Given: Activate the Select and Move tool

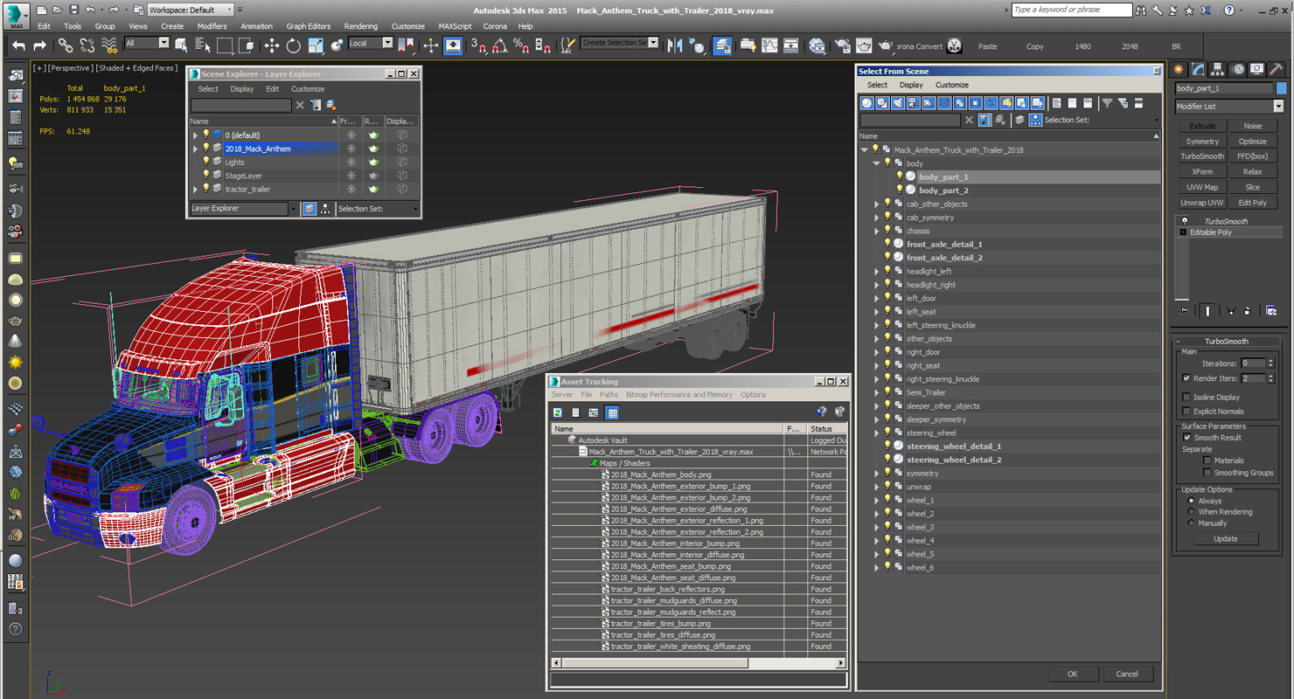Looking at the screenshot, I should tap(271, 45).
